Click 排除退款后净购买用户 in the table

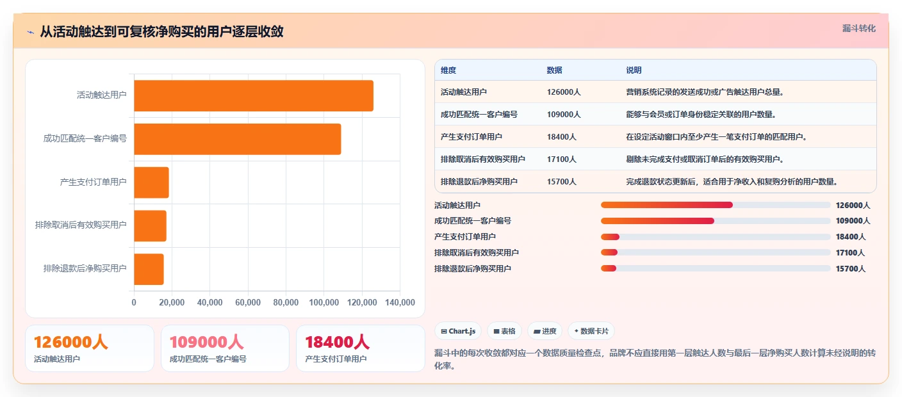pos(479,182)
